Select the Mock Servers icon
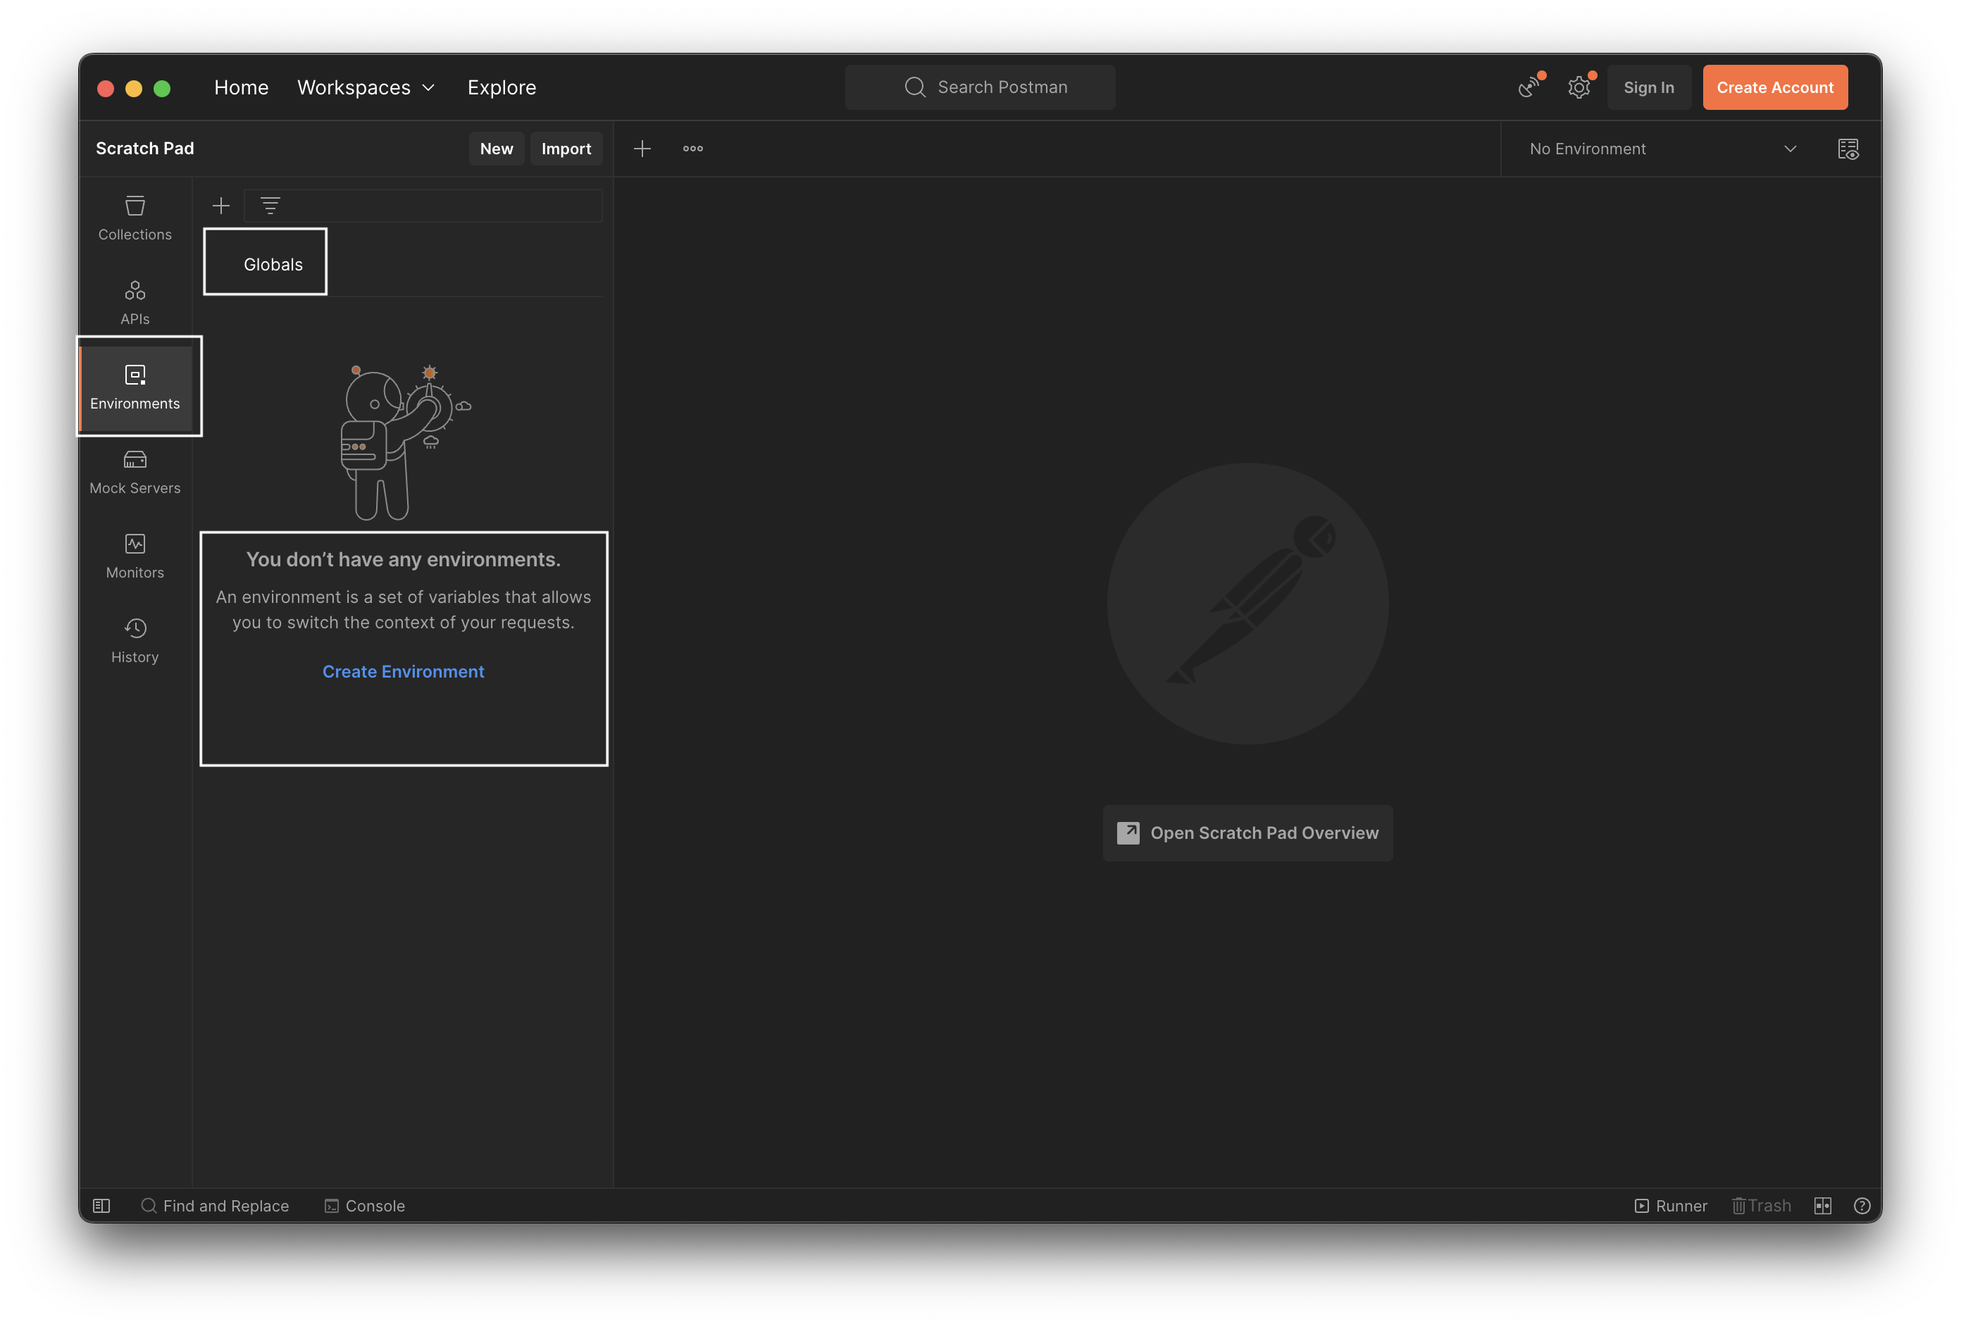The image size is (1961, 1327). 135,471
